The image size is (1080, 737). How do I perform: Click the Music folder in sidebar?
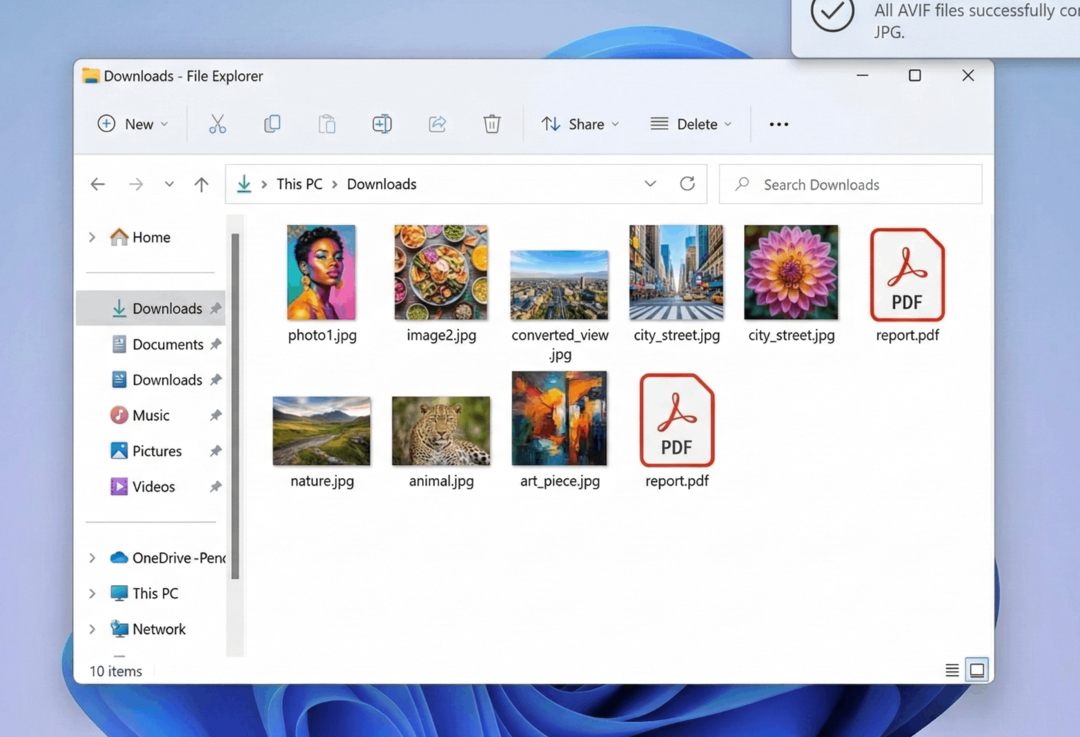(150, 415)
